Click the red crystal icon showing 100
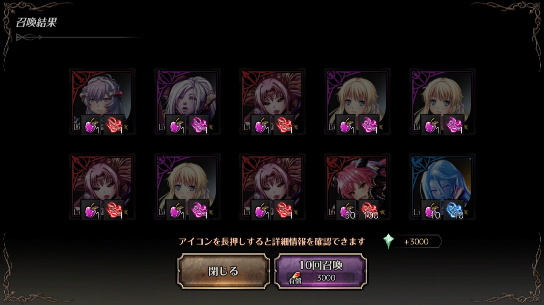This screenshot has width=544, height=305. click(369, 210)
